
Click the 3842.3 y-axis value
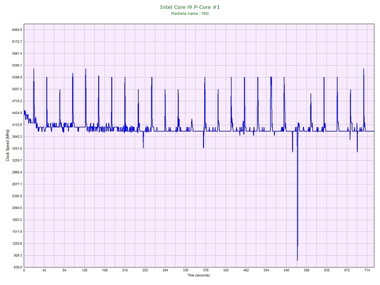(17, 137)
